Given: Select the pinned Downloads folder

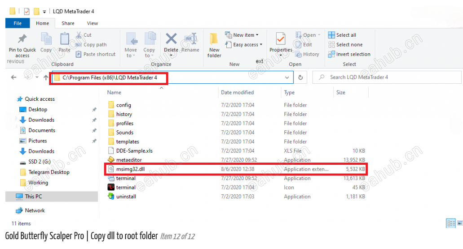Looking at the screenshot, I should point(37,120).
